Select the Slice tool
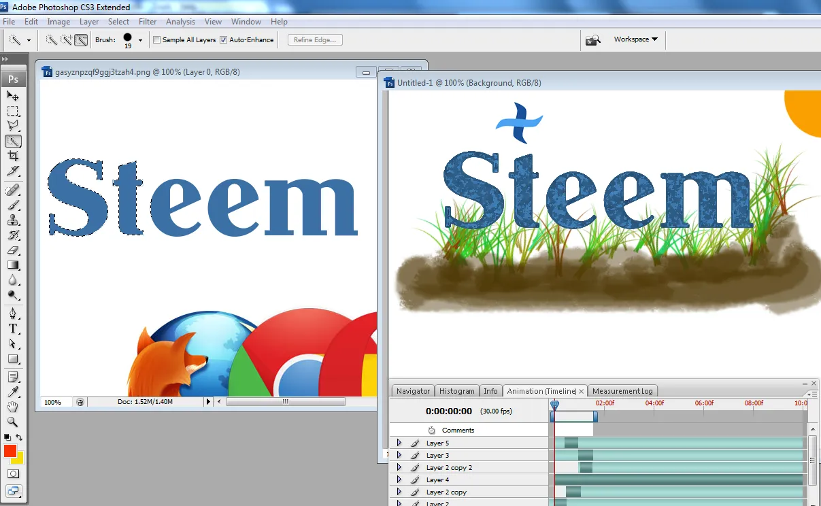 [13, 171]
